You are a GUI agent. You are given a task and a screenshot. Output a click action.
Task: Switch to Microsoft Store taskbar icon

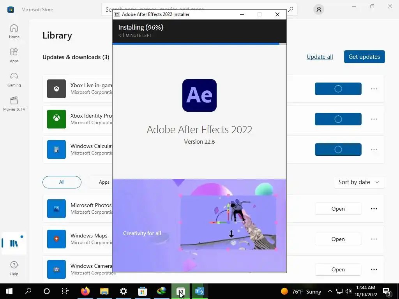pyautogui.click(x=143, y=291)
